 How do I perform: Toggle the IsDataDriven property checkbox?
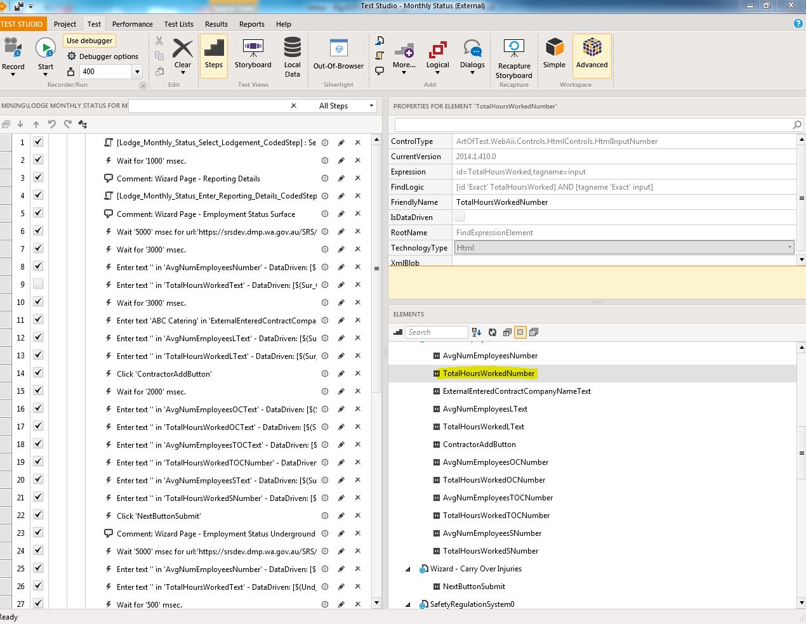coord(459,217)
